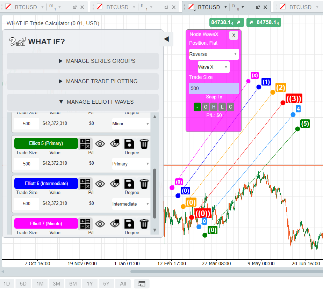Snap node to Low price (L)
This screenshot has width=323, height=289.
(x=222, y=107)
